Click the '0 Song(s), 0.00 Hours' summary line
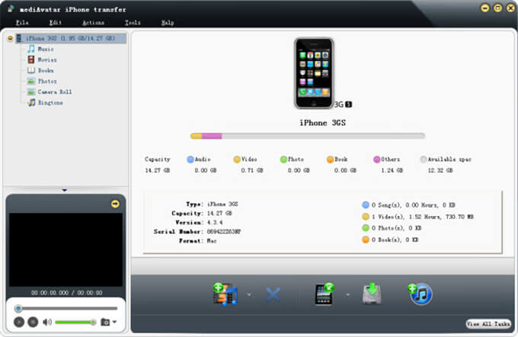Viewport: 518px width, 337px height. coord(414,205)
